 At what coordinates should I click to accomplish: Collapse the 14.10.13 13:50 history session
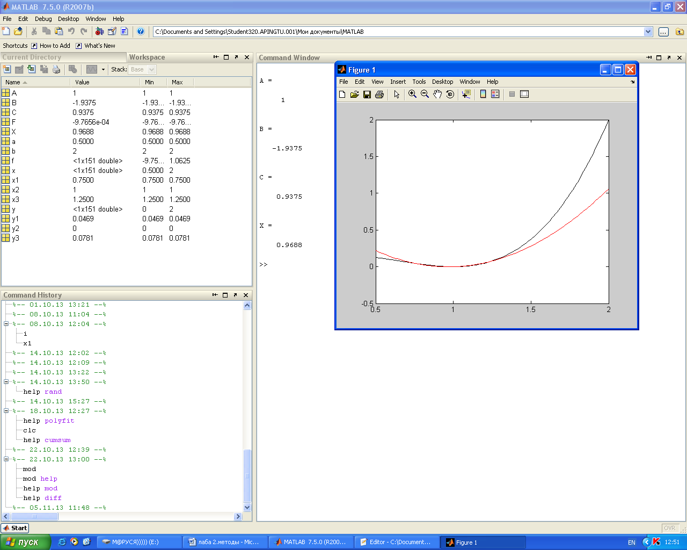click(6, 382)
